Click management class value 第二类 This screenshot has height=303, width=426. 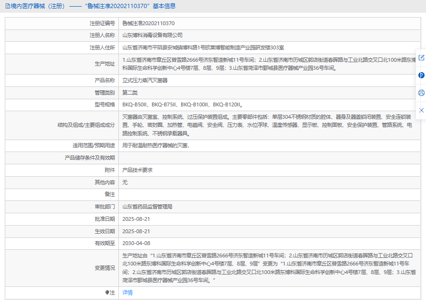tap(130, 93)
